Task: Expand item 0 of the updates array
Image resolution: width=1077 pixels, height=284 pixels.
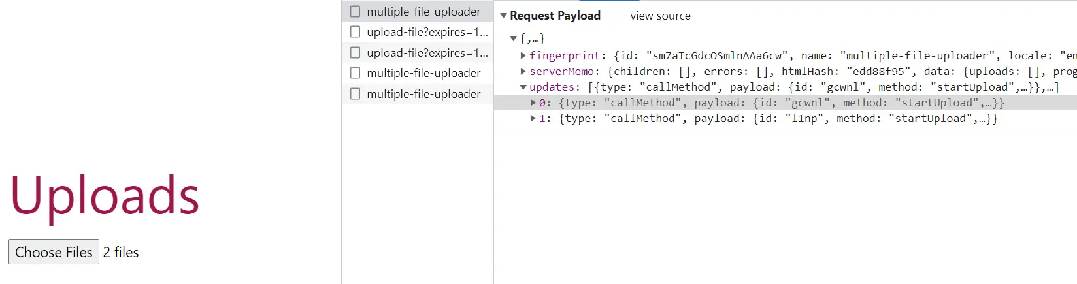Action: click(533, 103)
